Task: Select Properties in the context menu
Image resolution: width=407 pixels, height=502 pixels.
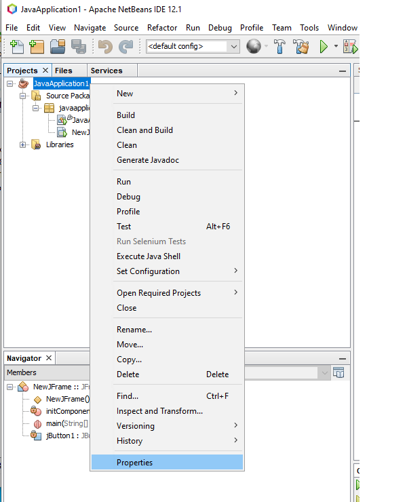Action: [x=134, y=463]
